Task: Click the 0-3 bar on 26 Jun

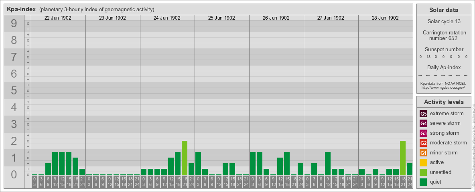Action: pyautogui.click(x=253, y=164)
